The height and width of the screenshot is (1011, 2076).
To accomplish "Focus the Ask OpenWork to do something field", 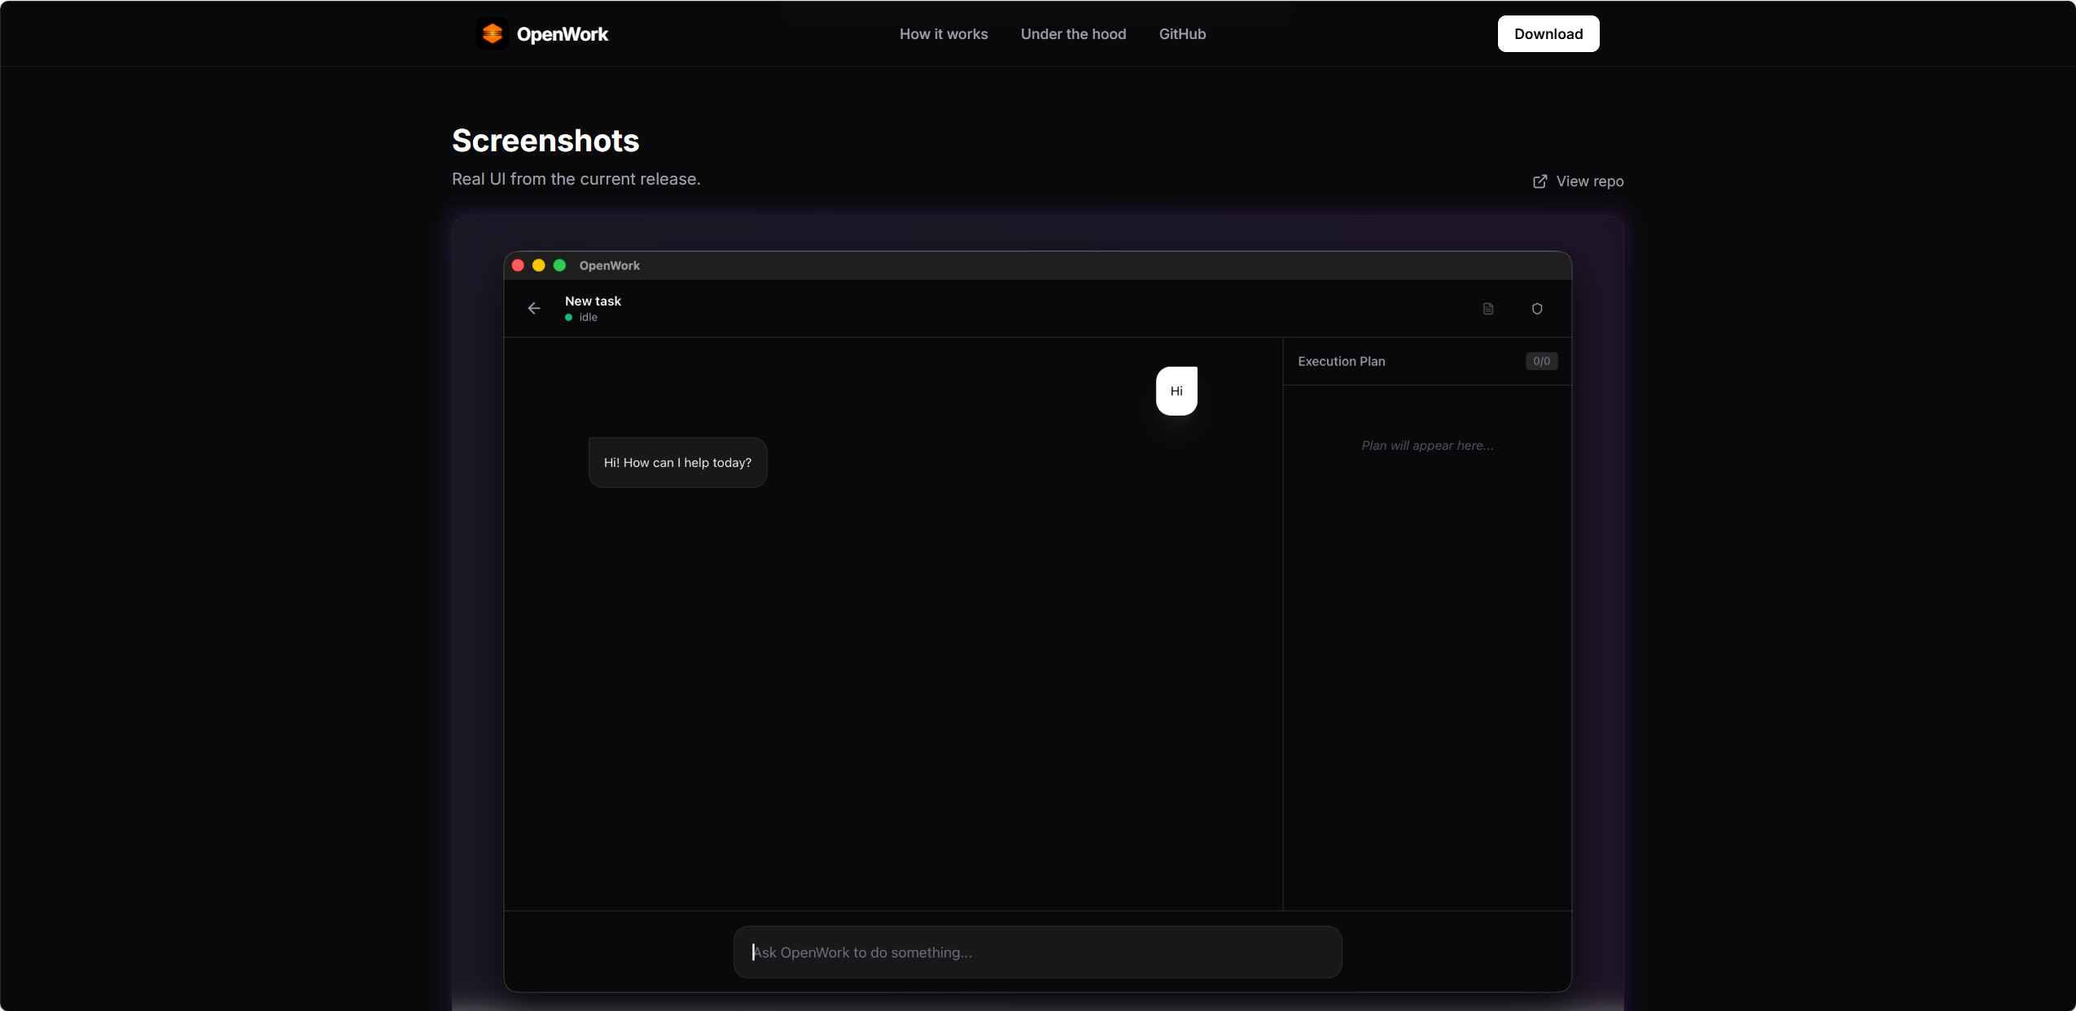I will [1037, 952].
